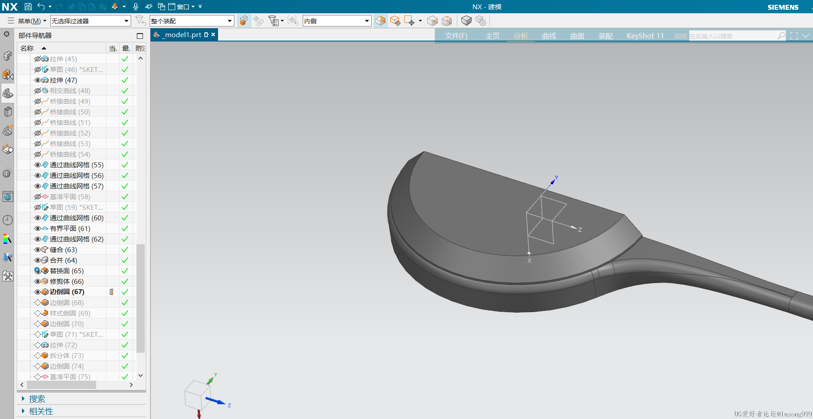Open the Reuse Library sidebar icon
The width and height of the screenshot is (813, 419).
[x=8, y=112]
